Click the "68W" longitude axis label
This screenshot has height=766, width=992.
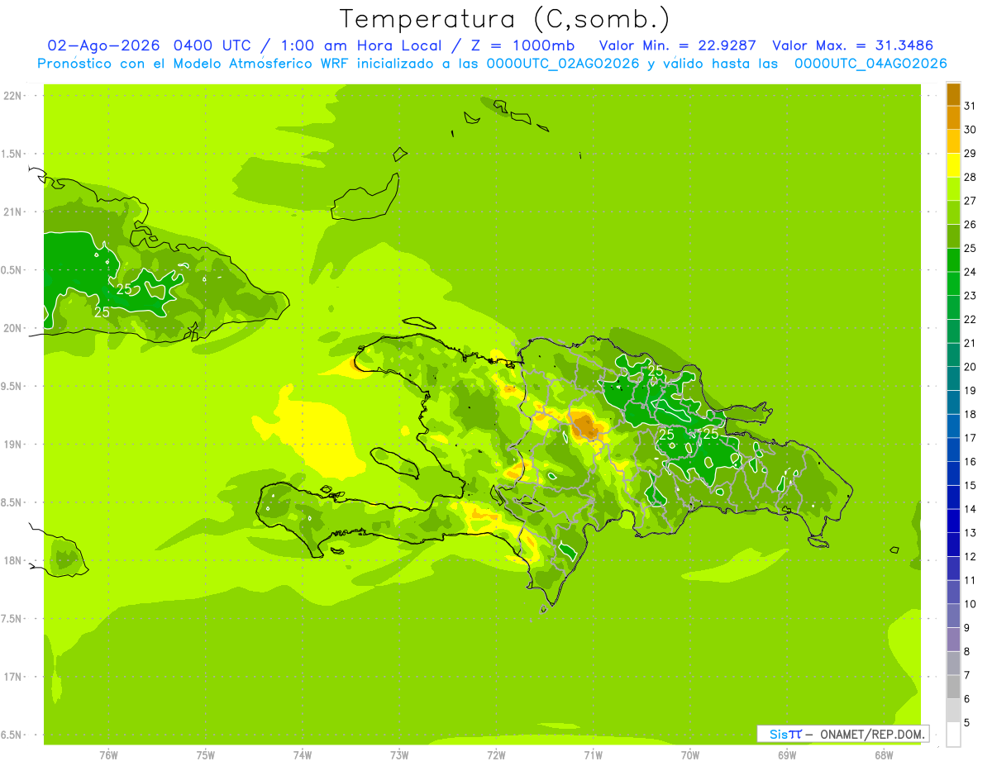[884, 754]
